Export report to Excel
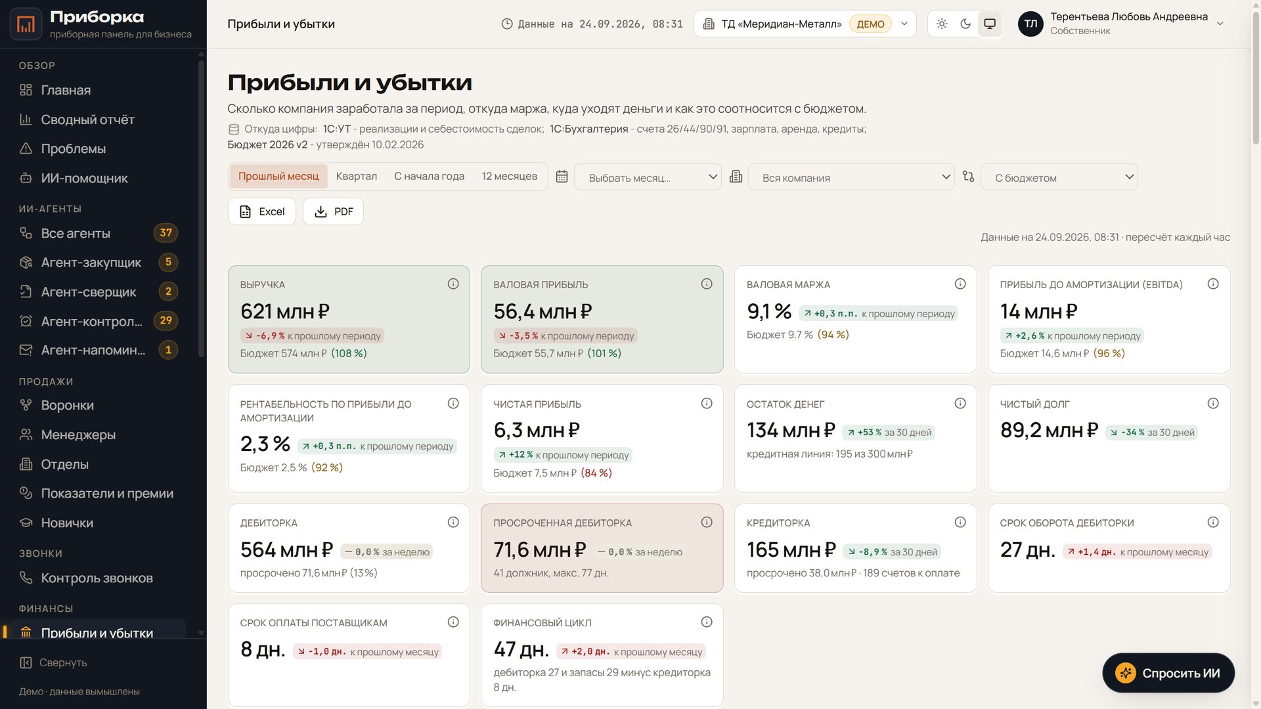Viewport: 1261px width, 709px height. point(262,211)
